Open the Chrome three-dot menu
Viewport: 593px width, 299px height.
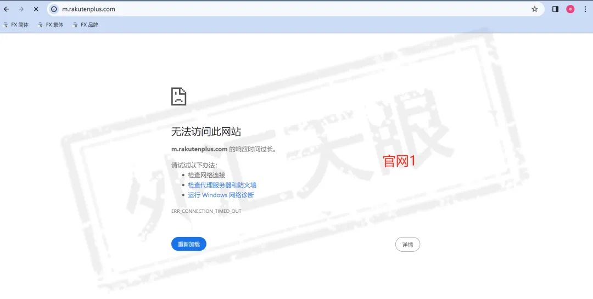point(585,9)
